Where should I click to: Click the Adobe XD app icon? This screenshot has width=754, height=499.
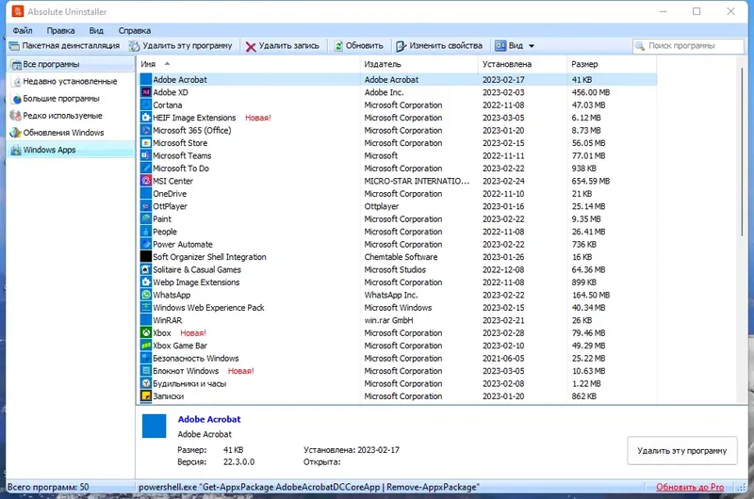[x=146, y=92]
